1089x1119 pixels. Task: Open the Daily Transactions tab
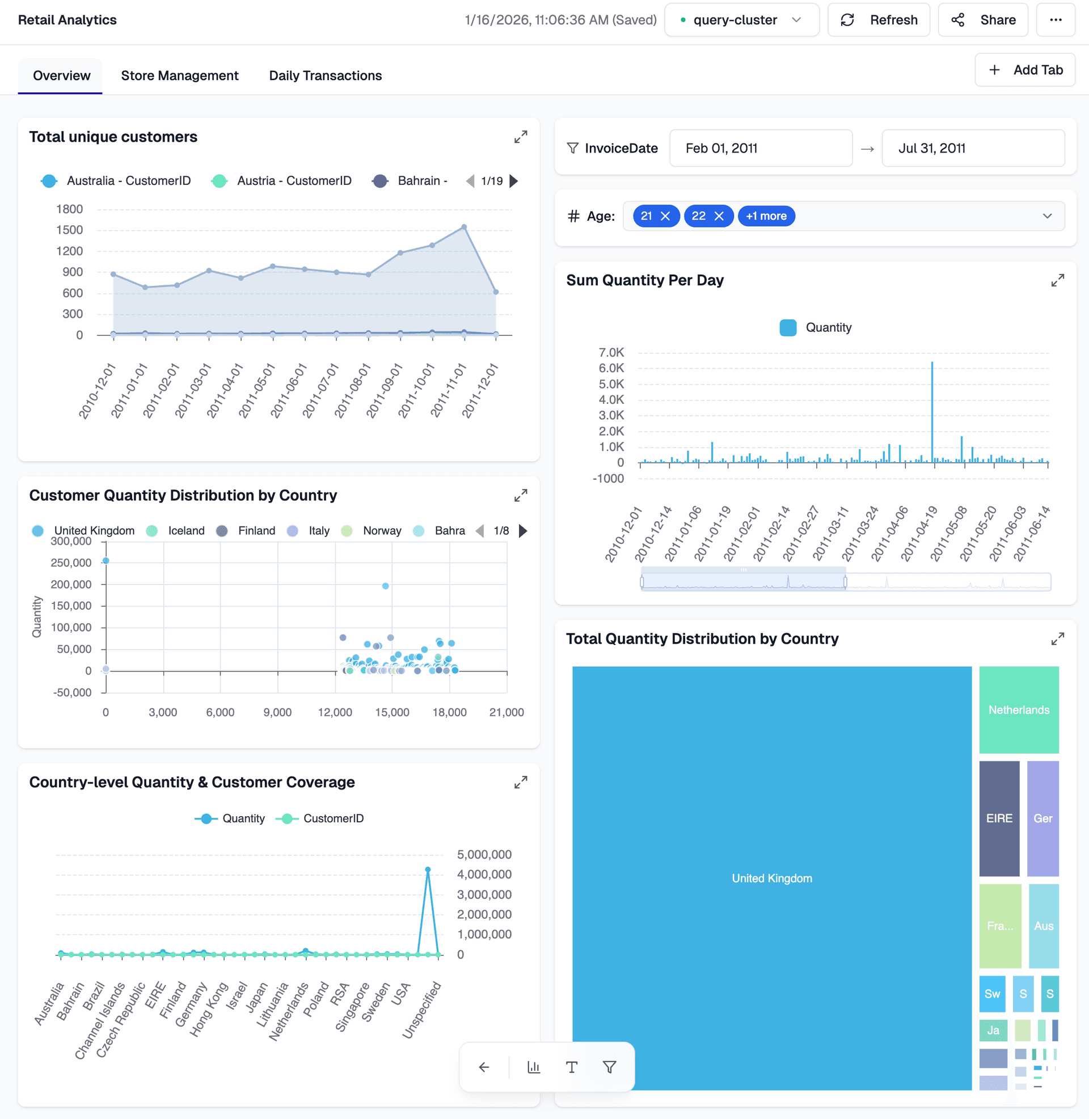click(x=325, y=75)
